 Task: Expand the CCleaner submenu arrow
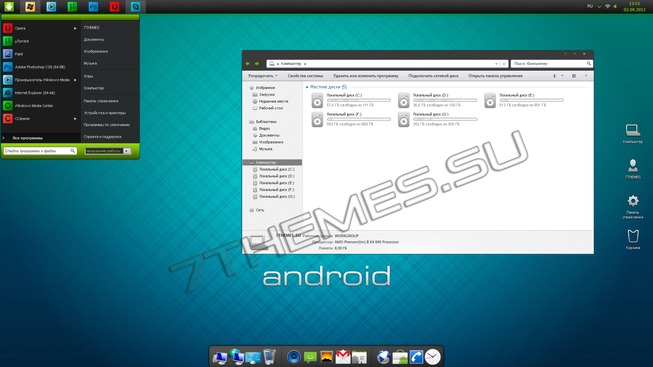pos(75,119)
